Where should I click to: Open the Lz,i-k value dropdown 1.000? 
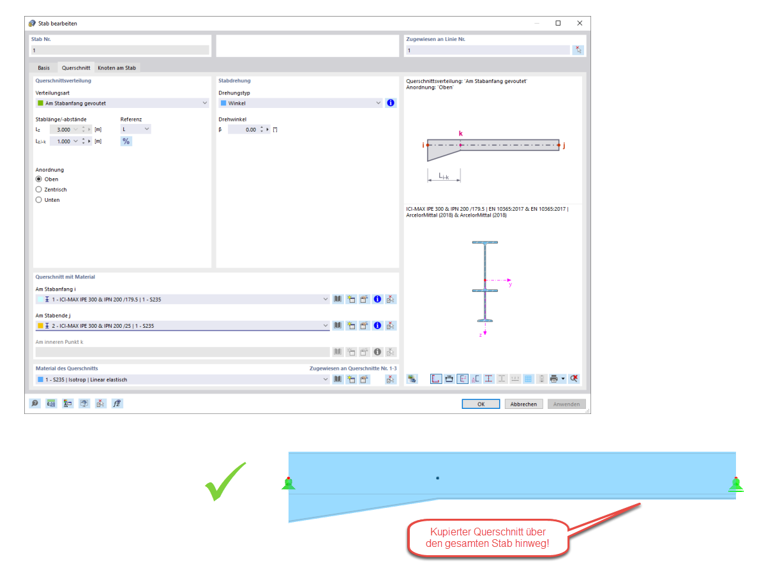pyautogui.click(x=75, y=141)
